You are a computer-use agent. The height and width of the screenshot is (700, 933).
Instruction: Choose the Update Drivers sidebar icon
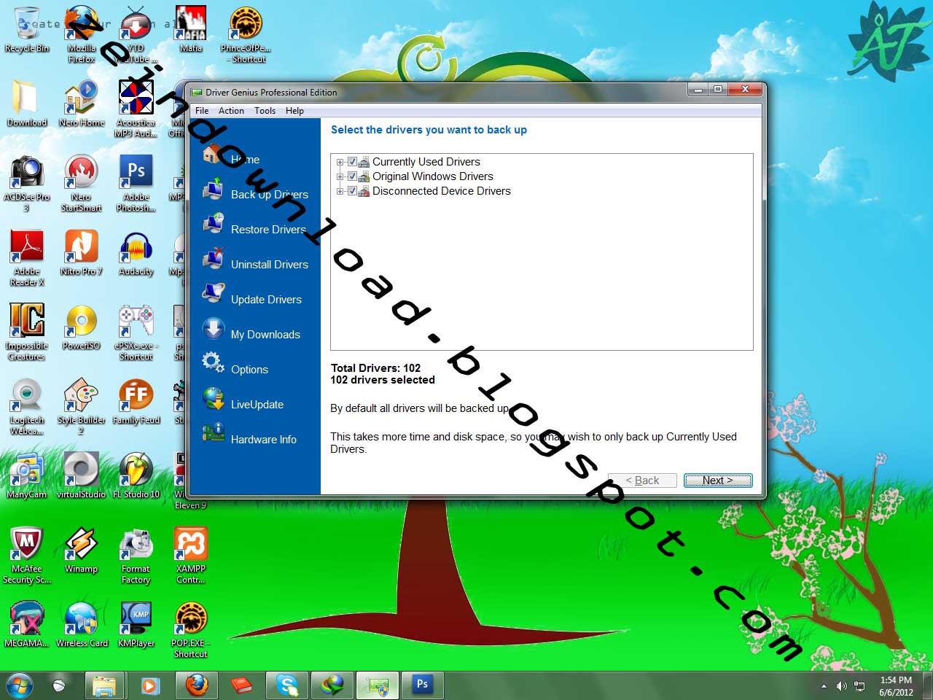click(214, 294)
